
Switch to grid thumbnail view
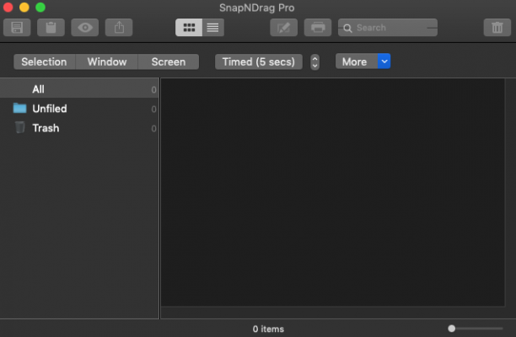tap(189, 28)
